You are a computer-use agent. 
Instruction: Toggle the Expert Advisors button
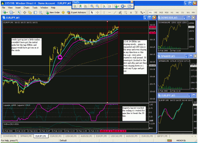pyautogui.click(x=77, y=12)
